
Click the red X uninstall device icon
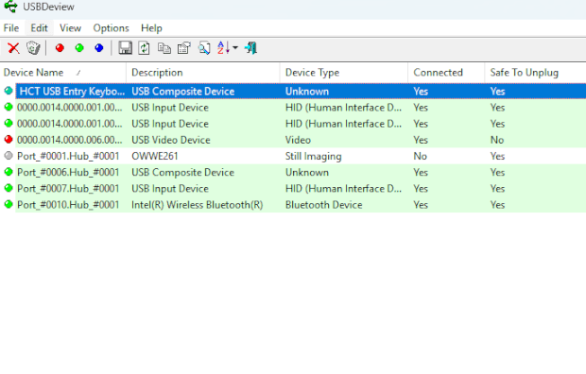point(13,48)
